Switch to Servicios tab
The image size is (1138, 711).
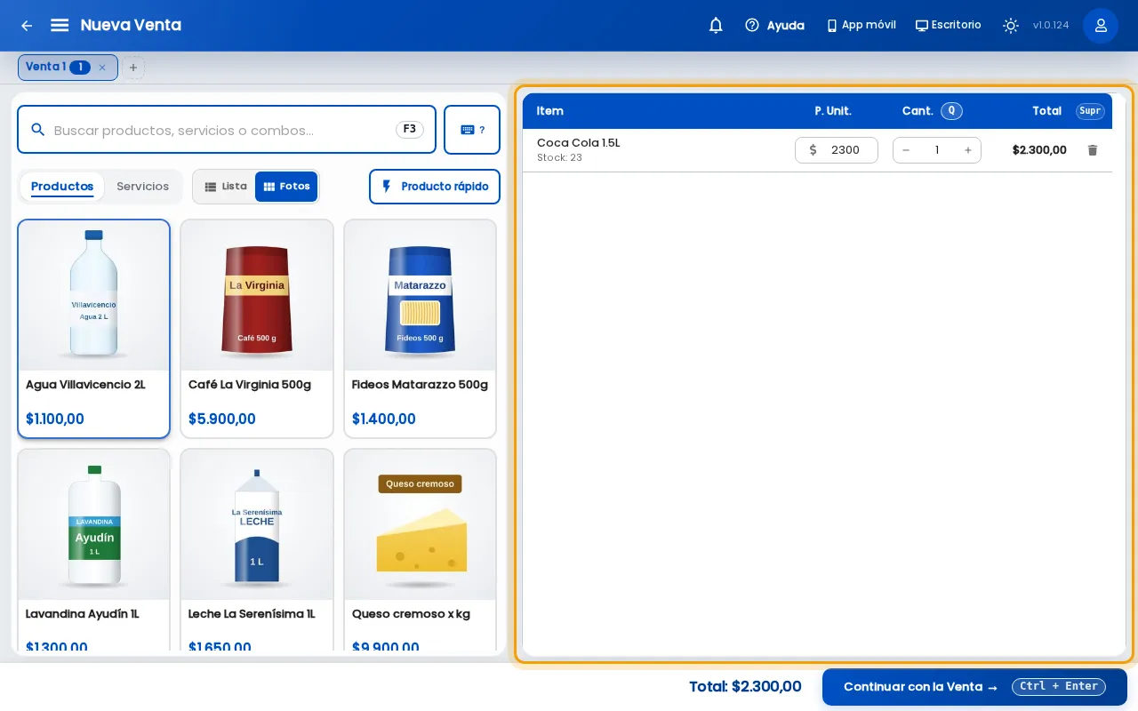coord(142,187)
